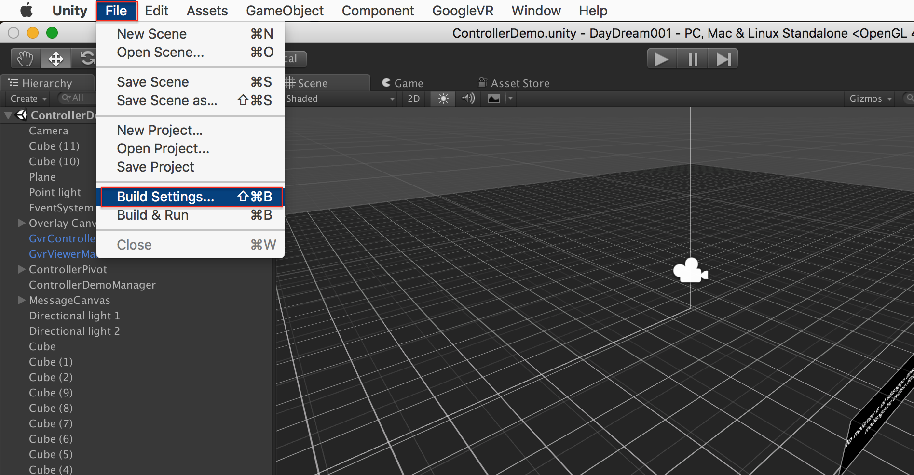914x475 pixels.
Task: Select Directional light 1
Action: (74, 316)
